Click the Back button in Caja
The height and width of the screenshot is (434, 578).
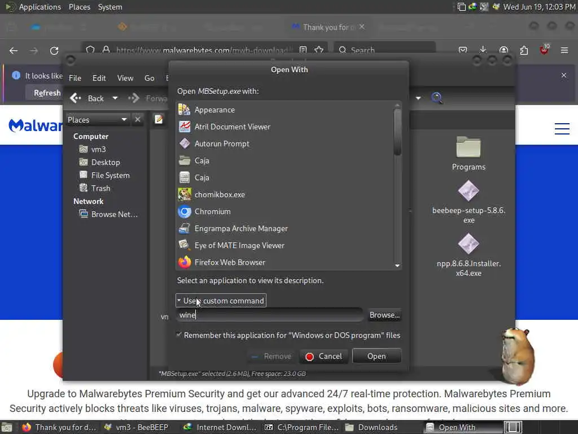pyautogui.click(x=89, y=98)
